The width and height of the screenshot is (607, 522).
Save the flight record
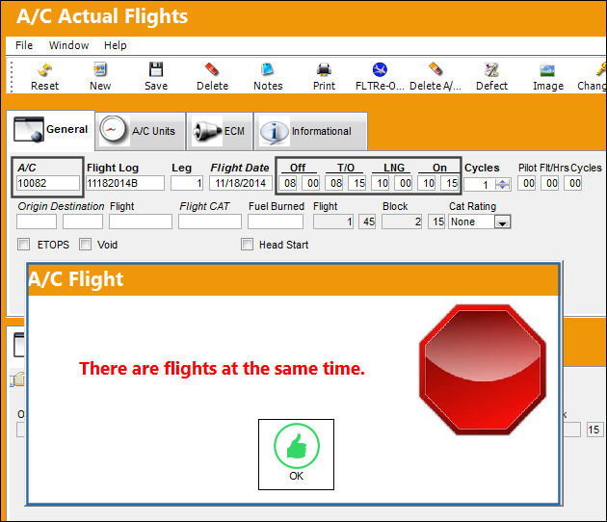(156, 77)
